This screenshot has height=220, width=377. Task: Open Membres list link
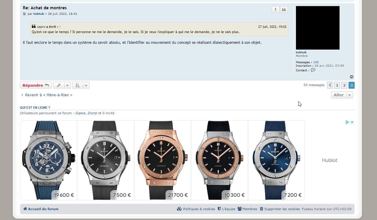tap(247, 209)
